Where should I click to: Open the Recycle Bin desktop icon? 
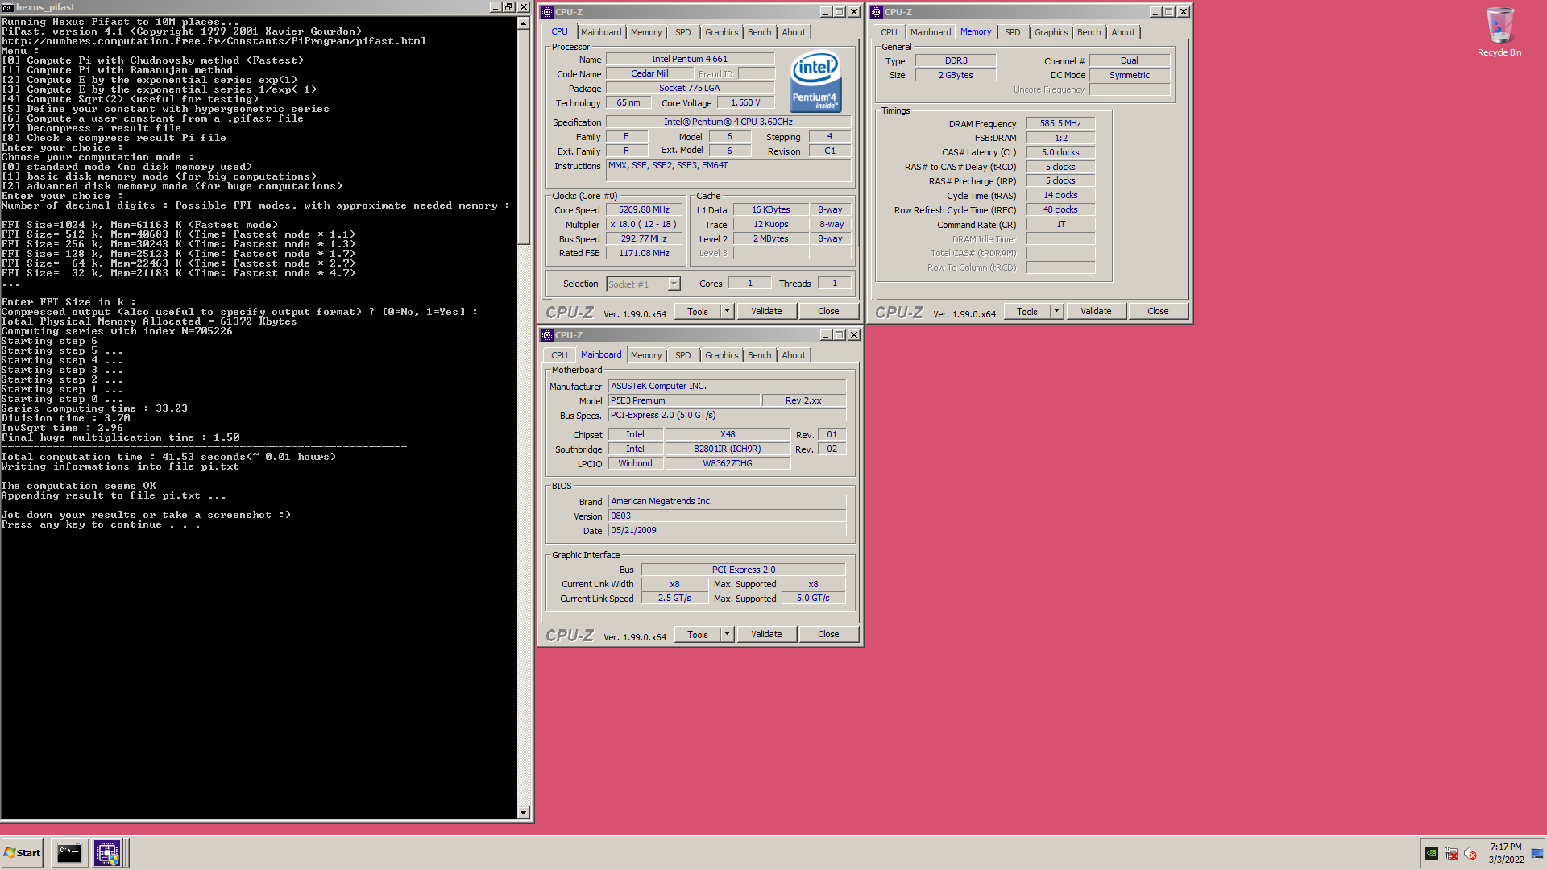pos(1499,32)
